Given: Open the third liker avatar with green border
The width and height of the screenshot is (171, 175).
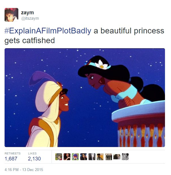Looking at the screenshot, I should pos(75,157).
